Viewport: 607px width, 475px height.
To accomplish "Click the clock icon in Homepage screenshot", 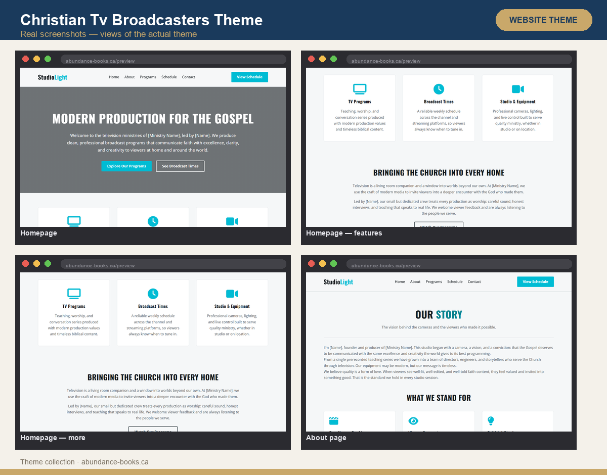I will [153, 221].
